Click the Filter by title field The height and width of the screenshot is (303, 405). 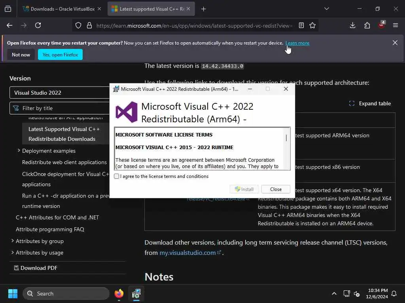(60, 108)
